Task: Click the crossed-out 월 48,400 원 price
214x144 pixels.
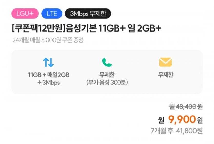Action: tap(186, 107)
